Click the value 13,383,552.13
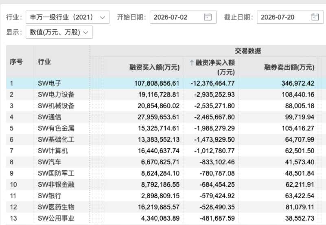This screenshot has height=225, width=326. 159,139
